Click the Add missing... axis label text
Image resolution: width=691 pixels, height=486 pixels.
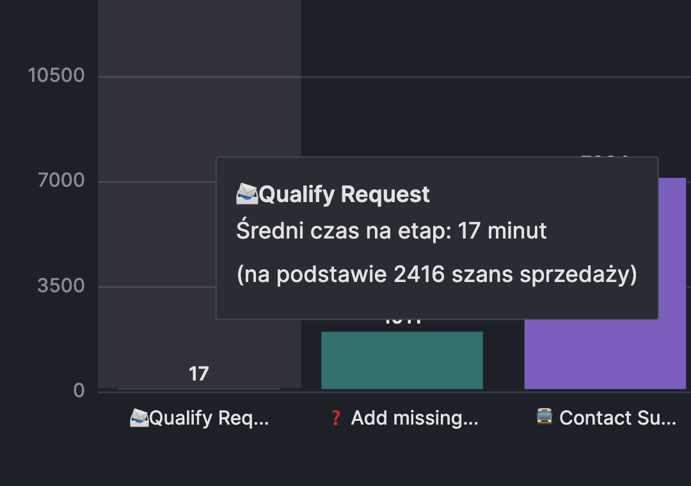pos(415,418)
